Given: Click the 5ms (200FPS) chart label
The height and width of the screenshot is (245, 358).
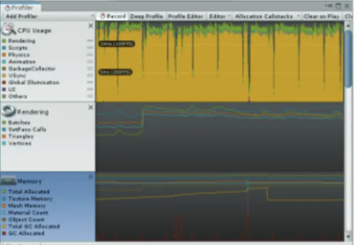Looking at the screenshot, I should (116, 72).
